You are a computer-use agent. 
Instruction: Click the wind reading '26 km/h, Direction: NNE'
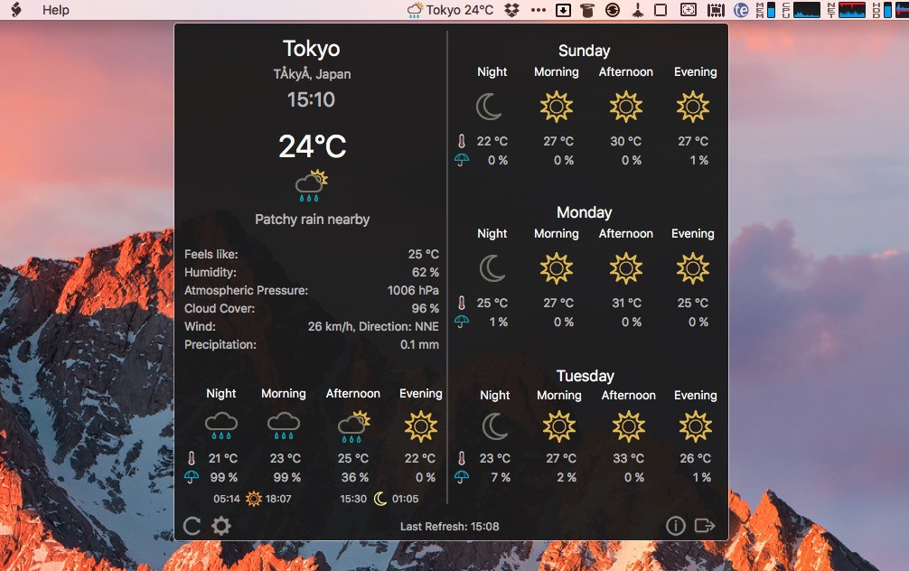(x=373, y=326)
